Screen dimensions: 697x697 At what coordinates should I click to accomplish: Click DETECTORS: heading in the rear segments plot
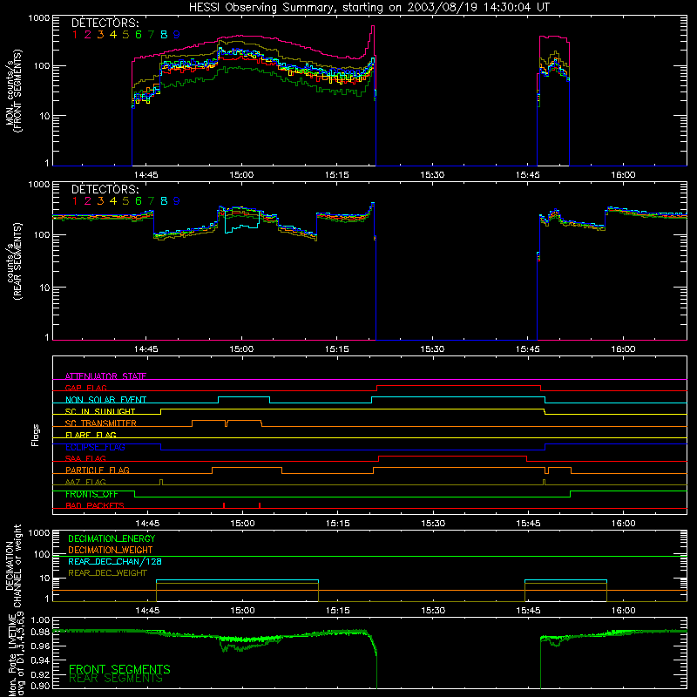[x=105, y=189]
